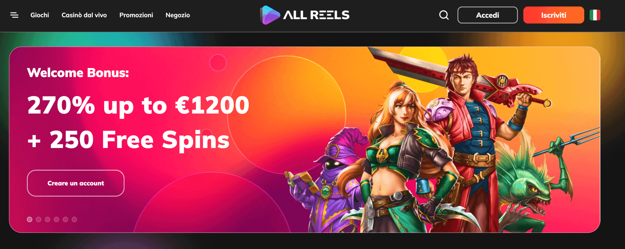Go to Promozioni page
The image size is (625, 249).
[x=136, y=15]
